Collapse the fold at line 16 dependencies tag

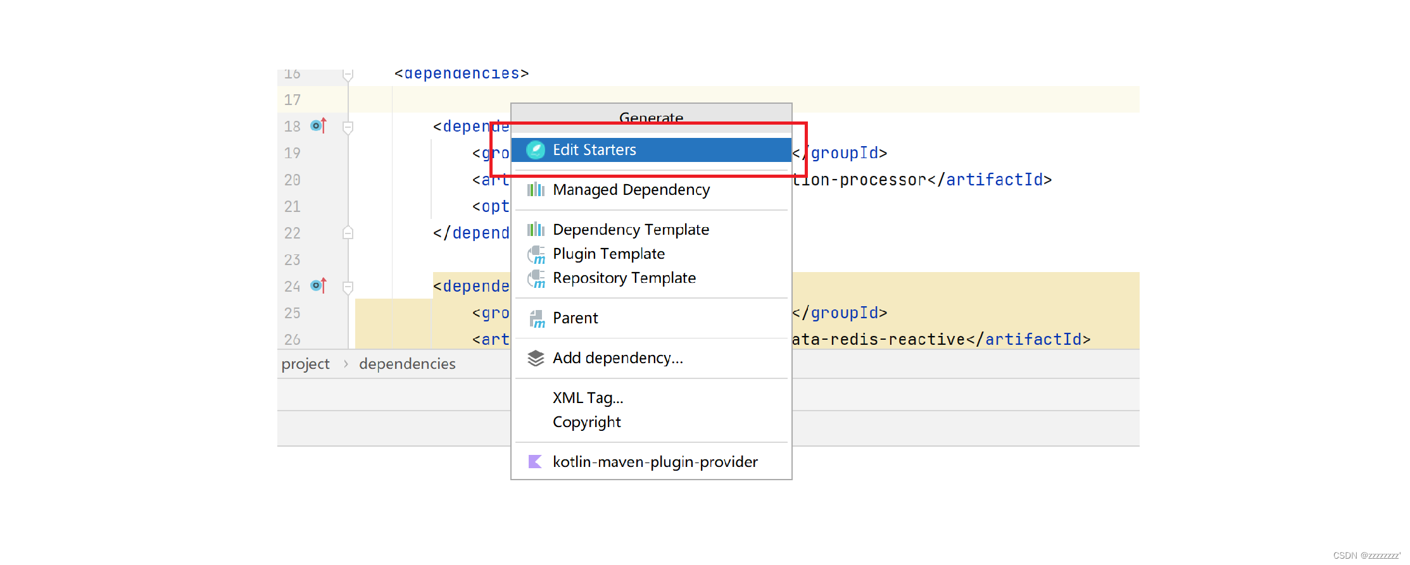click(x=348, y=75)
